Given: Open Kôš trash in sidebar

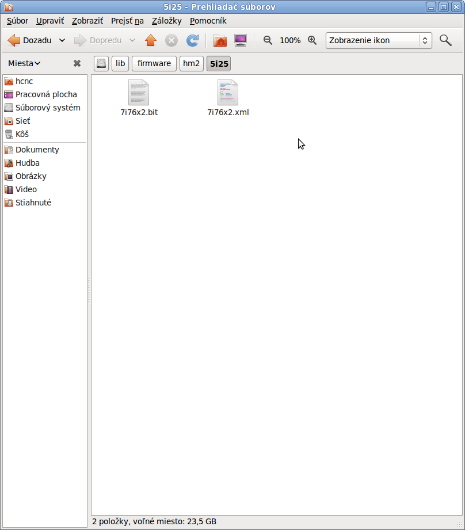Looking at the screenshot, I should [22, 134].
